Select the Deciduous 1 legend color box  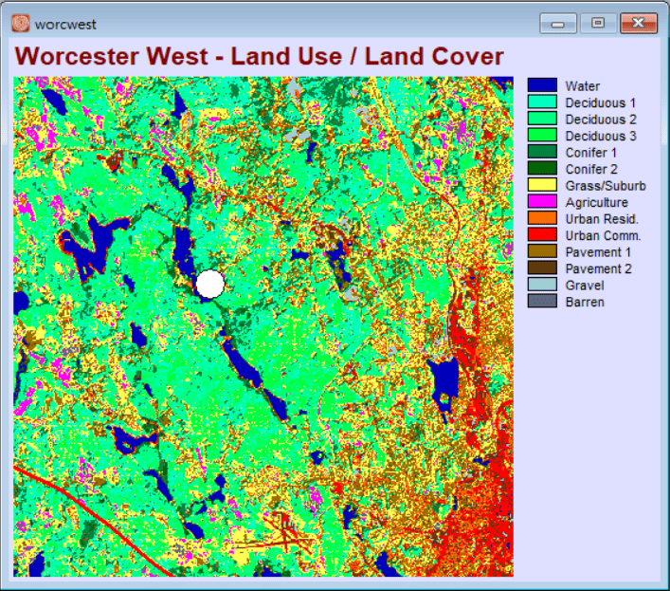[x=542, y=102]
